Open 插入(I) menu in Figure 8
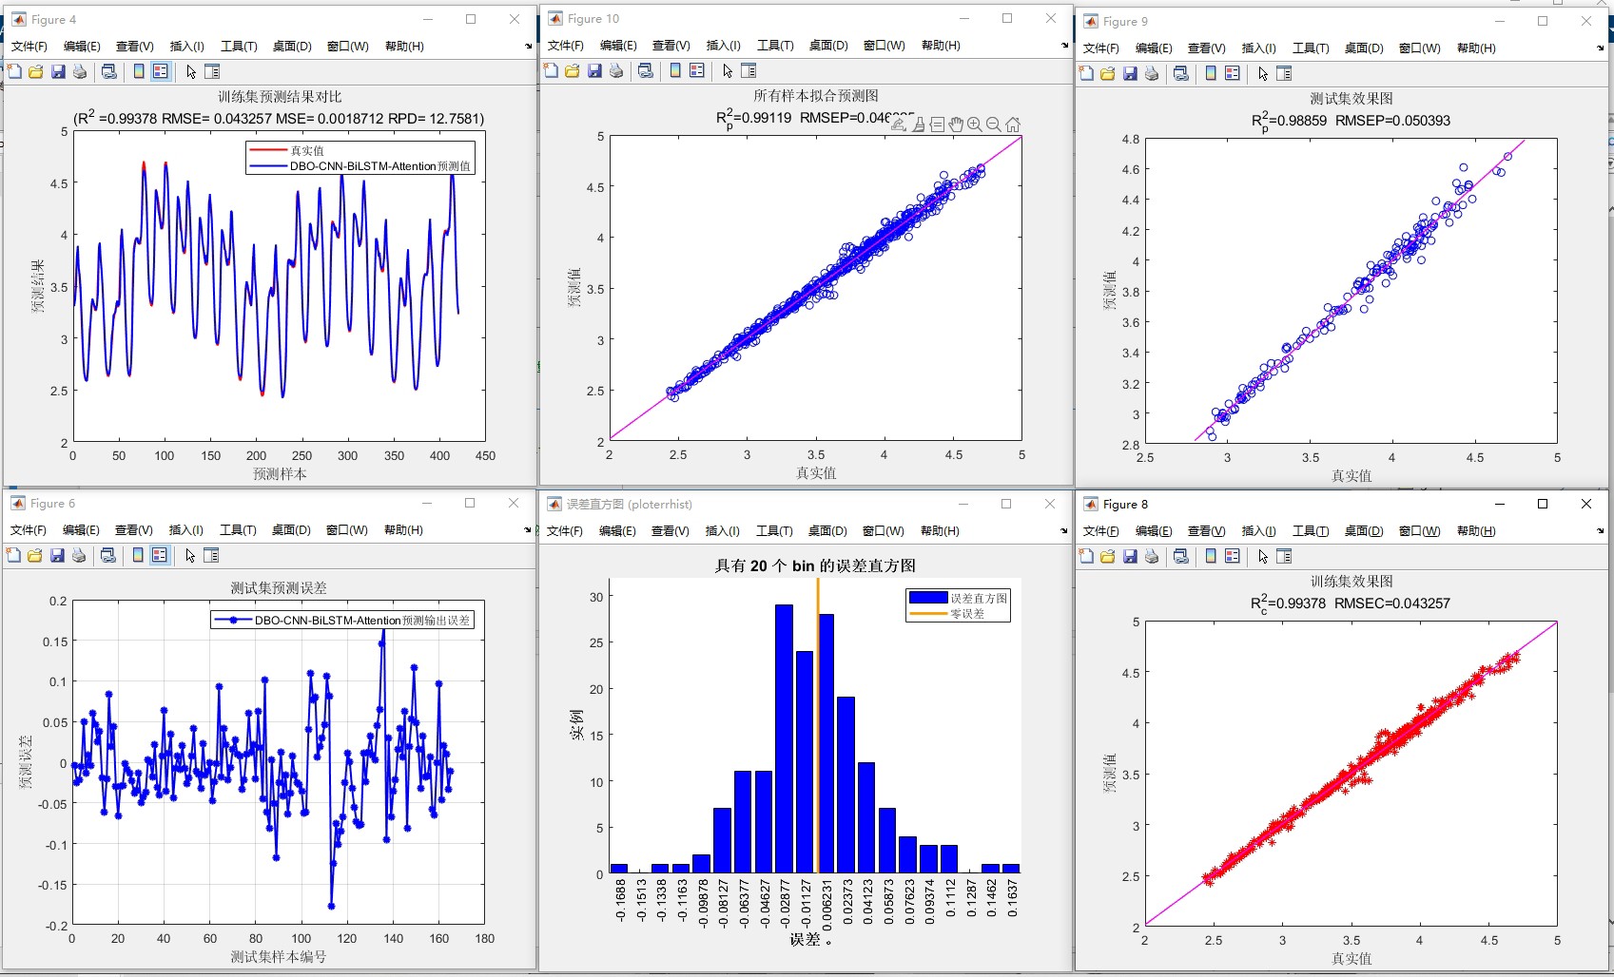 click(1258, 530)
